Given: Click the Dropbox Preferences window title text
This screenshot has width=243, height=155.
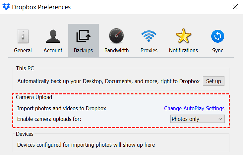Looking at the screenshot, I should coord(41,7).
